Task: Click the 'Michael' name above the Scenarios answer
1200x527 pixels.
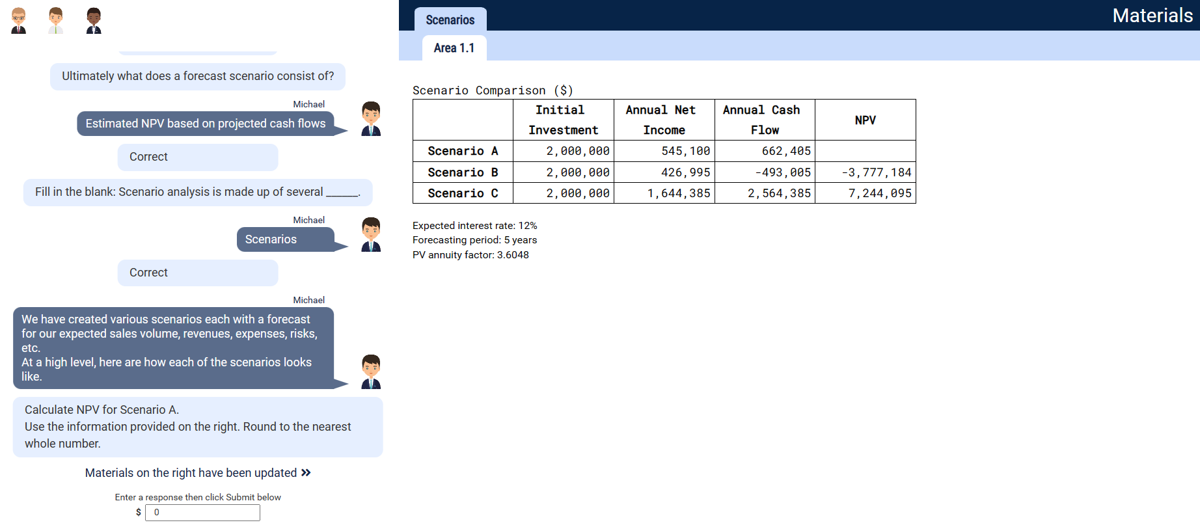Action: (x=308, y=220)
